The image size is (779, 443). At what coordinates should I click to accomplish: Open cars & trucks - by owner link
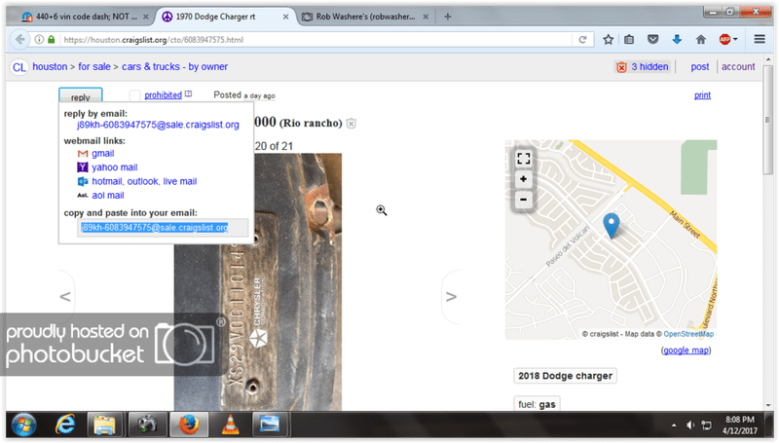point(175,66)
